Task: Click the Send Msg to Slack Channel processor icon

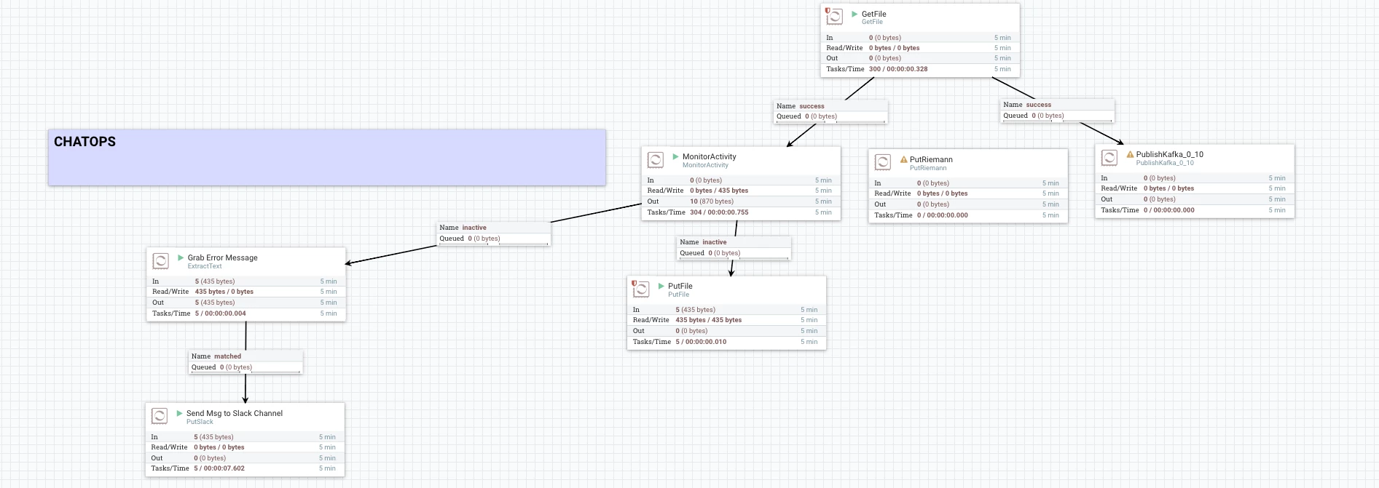Action: 160,416
